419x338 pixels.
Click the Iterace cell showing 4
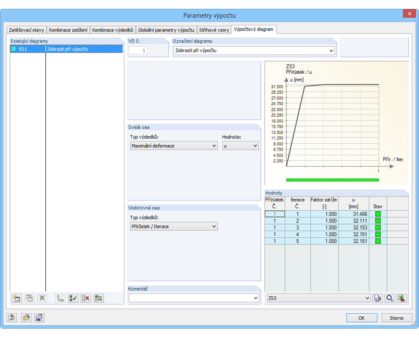[x=298, y=235]
